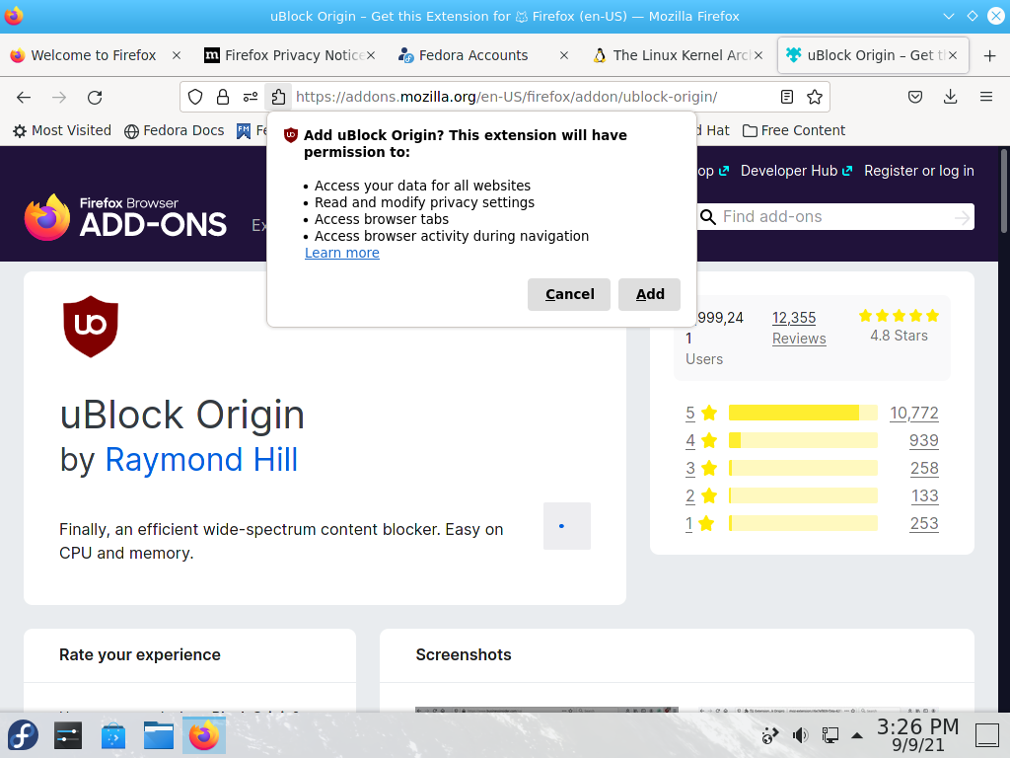Click the forward navigation arrow

click(59, 98)
